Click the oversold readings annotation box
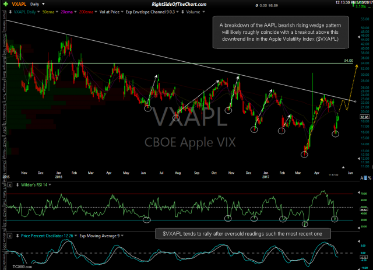 point(242,234)
